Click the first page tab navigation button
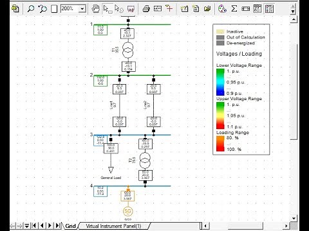Screen dimensions: 309x231 (33, 226)
